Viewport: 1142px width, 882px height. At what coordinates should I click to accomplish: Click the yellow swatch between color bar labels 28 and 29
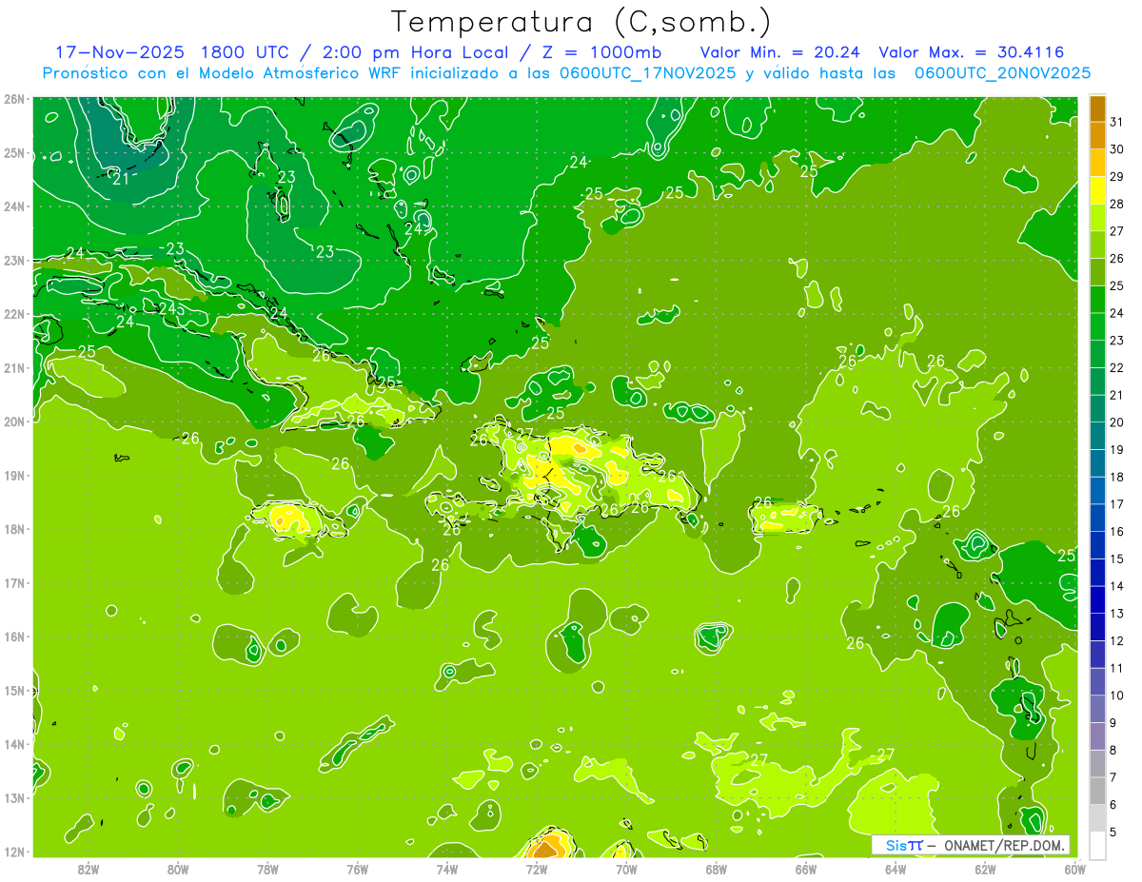1097,190
